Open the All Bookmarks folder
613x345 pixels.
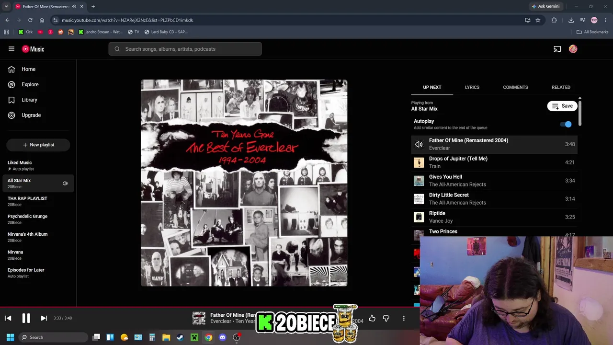click(x=592, y=32)
